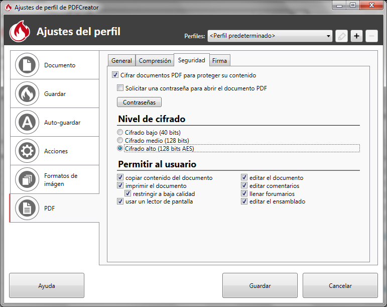Switch to the Firma tab

coord(220,60)
